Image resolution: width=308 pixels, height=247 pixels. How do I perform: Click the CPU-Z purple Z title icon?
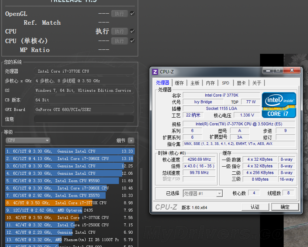coord(155,72)
